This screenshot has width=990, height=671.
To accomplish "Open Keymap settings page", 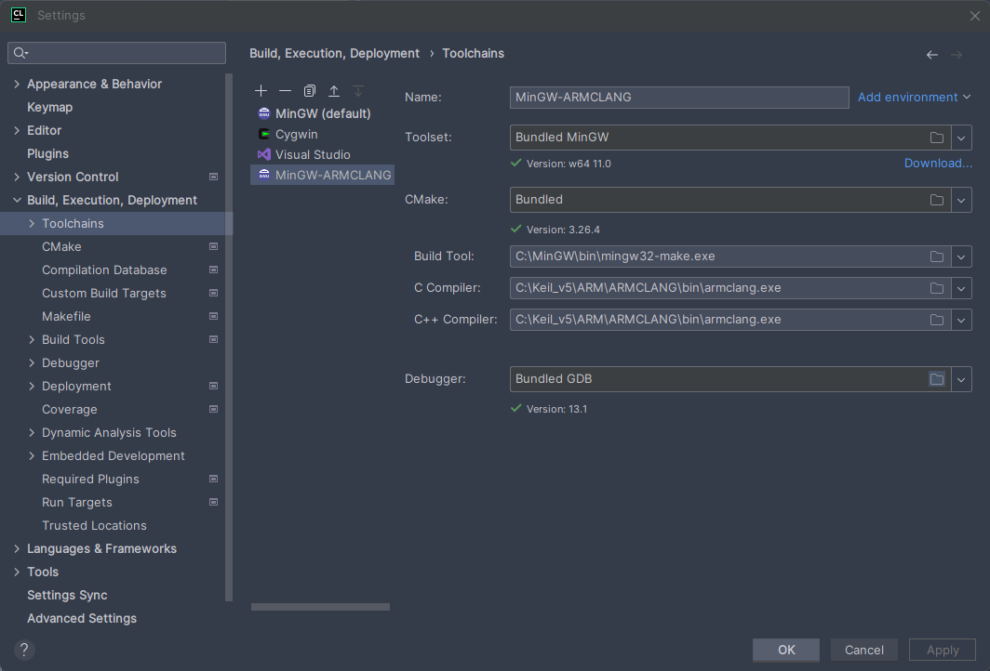I will pyautogui.click(x=50, y=107).
